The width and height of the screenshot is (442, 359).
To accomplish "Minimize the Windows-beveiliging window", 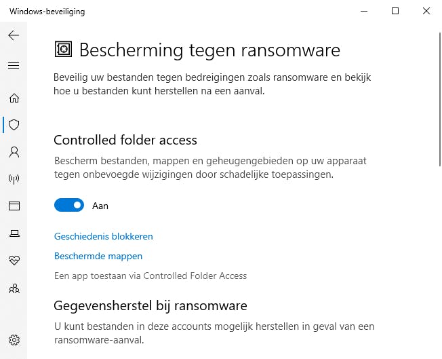I will click(x=365, y=12).
